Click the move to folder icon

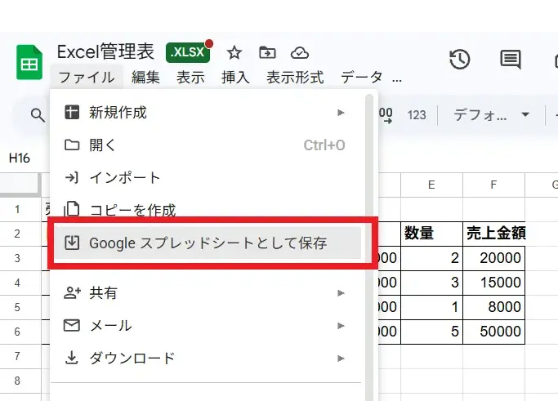click(x=267, y=53)
